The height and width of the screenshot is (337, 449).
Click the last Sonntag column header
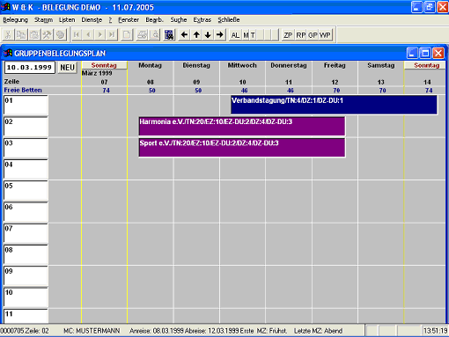coord(426,65)
